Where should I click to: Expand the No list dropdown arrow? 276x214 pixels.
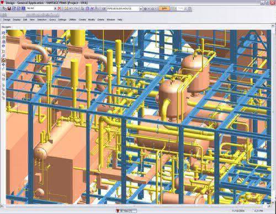tap(55, 8)
